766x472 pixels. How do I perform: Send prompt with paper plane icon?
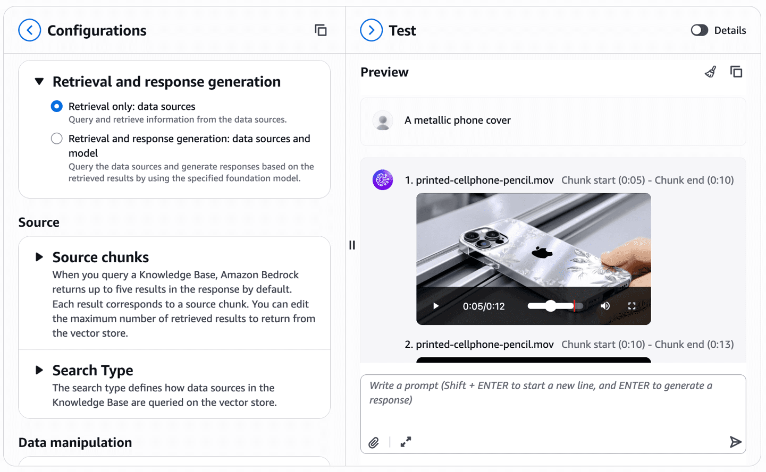pos(735,442)
